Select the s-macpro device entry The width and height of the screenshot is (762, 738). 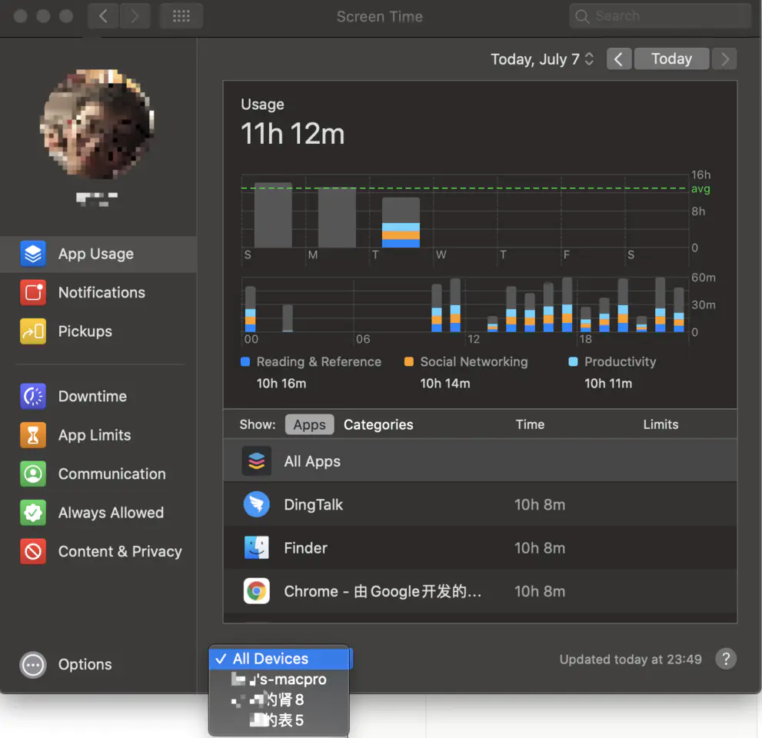(x=279, y=680)
